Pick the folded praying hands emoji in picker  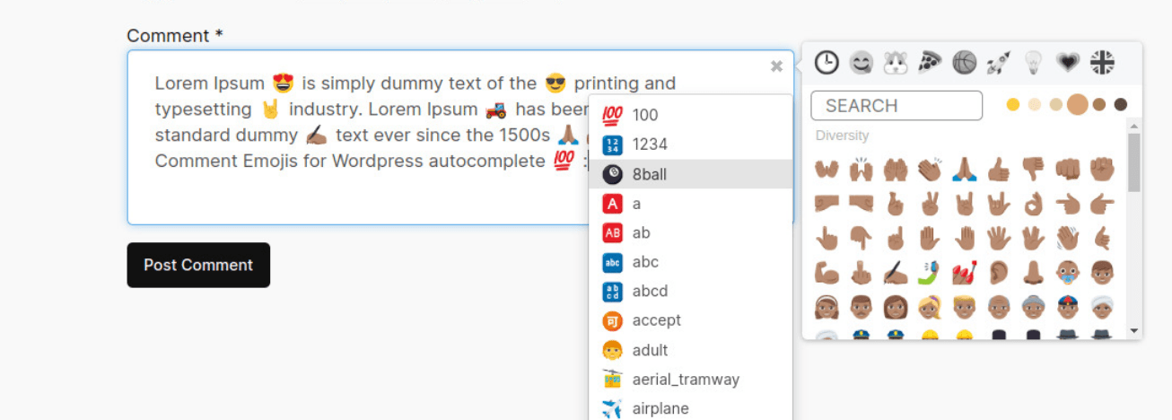click(964, 169)
